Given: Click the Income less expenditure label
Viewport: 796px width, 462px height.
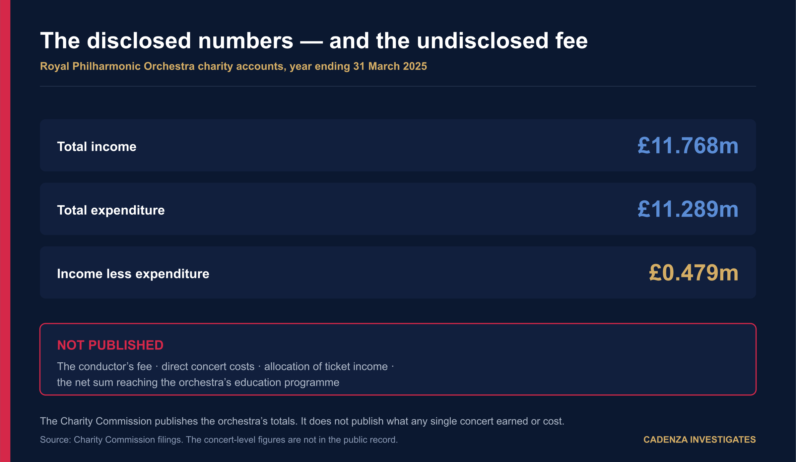Looking at the screenshot, I should click(x=133, y=274).
